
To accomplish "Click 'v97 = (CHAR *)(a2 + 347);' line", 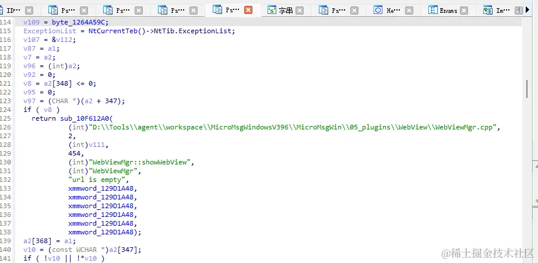I will [x=74, y=101].
